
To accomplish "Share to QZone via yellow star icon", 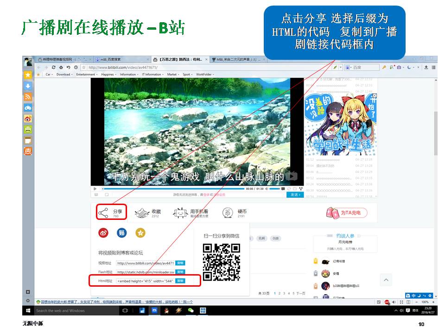I will [140, 233].
